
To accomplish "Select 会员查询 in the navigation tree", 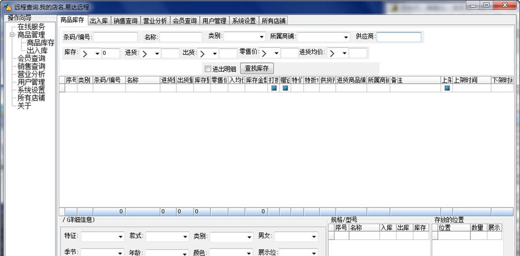I will coord(31,59).
